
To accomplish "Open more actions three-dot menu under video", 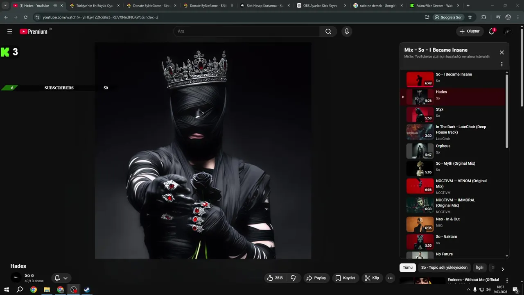I will (x=390, y=278).
